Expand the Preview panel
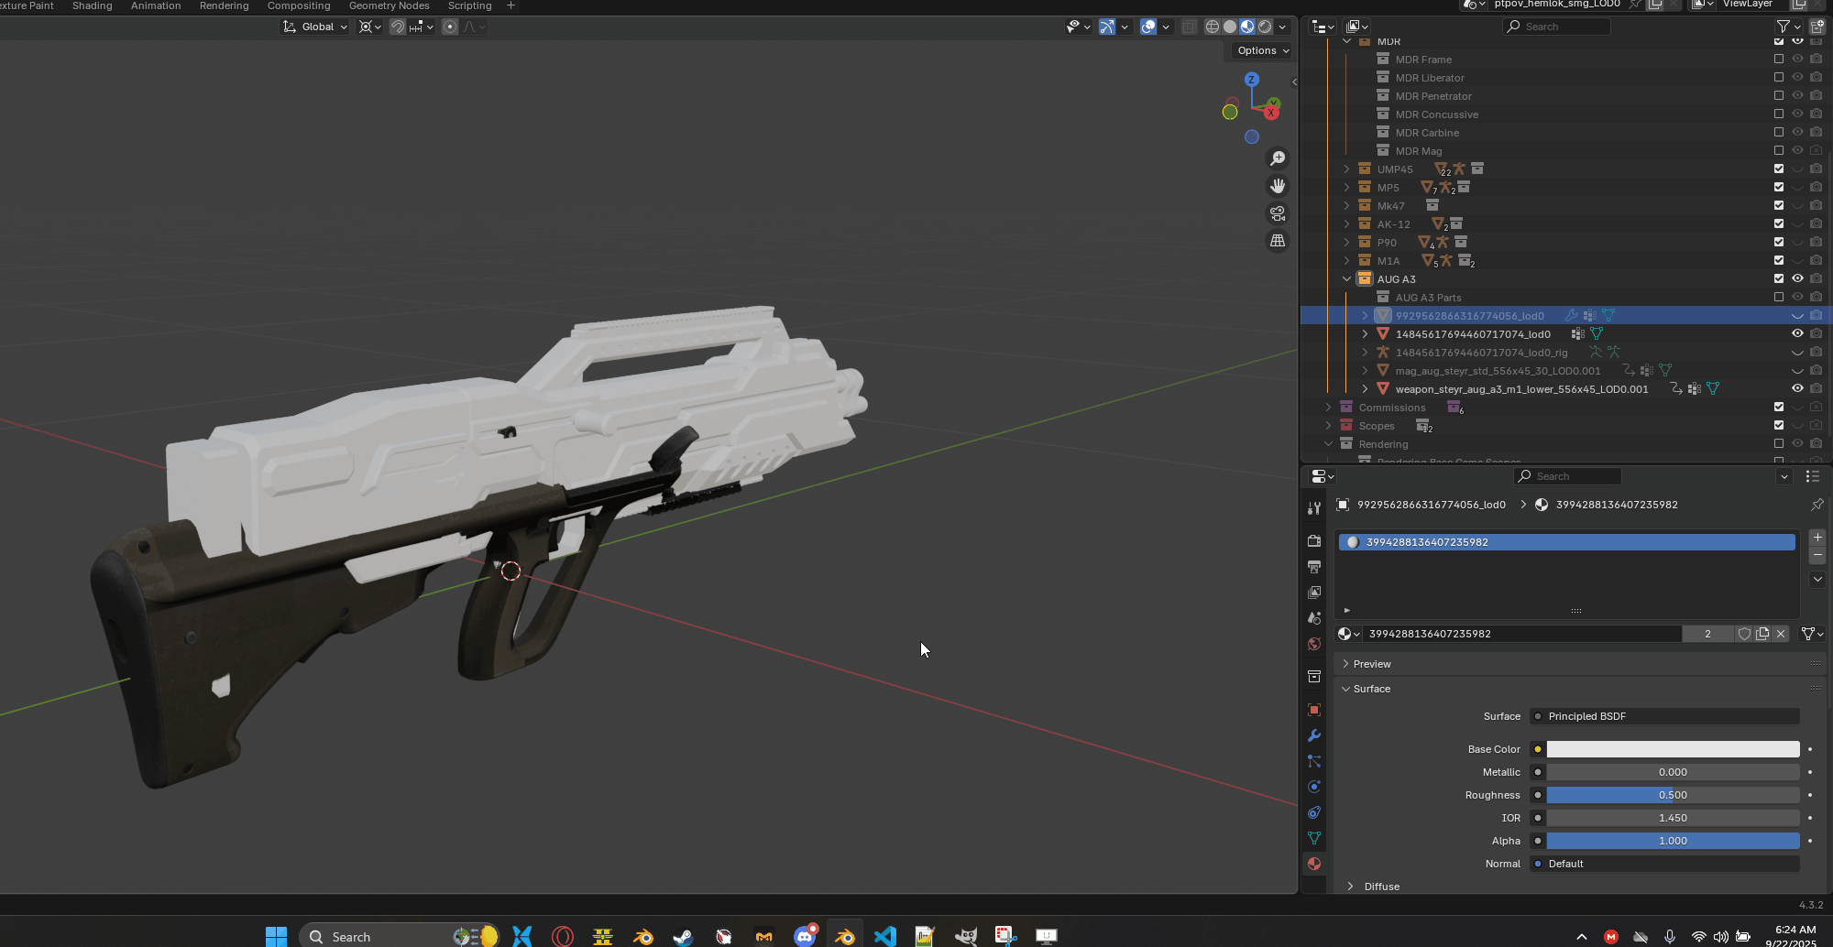Screen dimensions: 1833x947 tap(1372, 664)
